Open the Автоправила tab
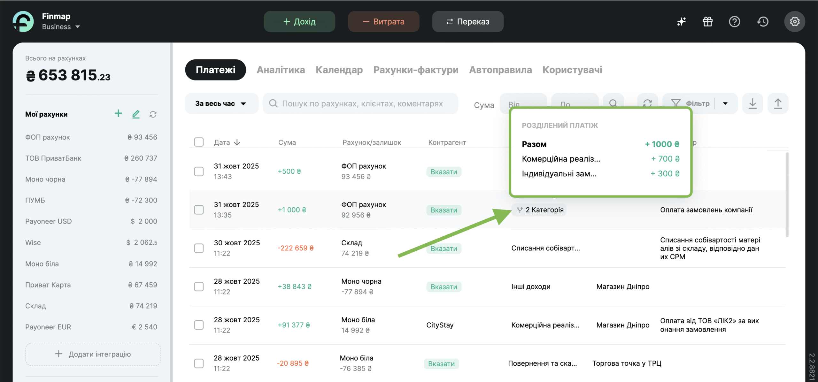This screenshot has width=818, height=382. coord(500,70)
